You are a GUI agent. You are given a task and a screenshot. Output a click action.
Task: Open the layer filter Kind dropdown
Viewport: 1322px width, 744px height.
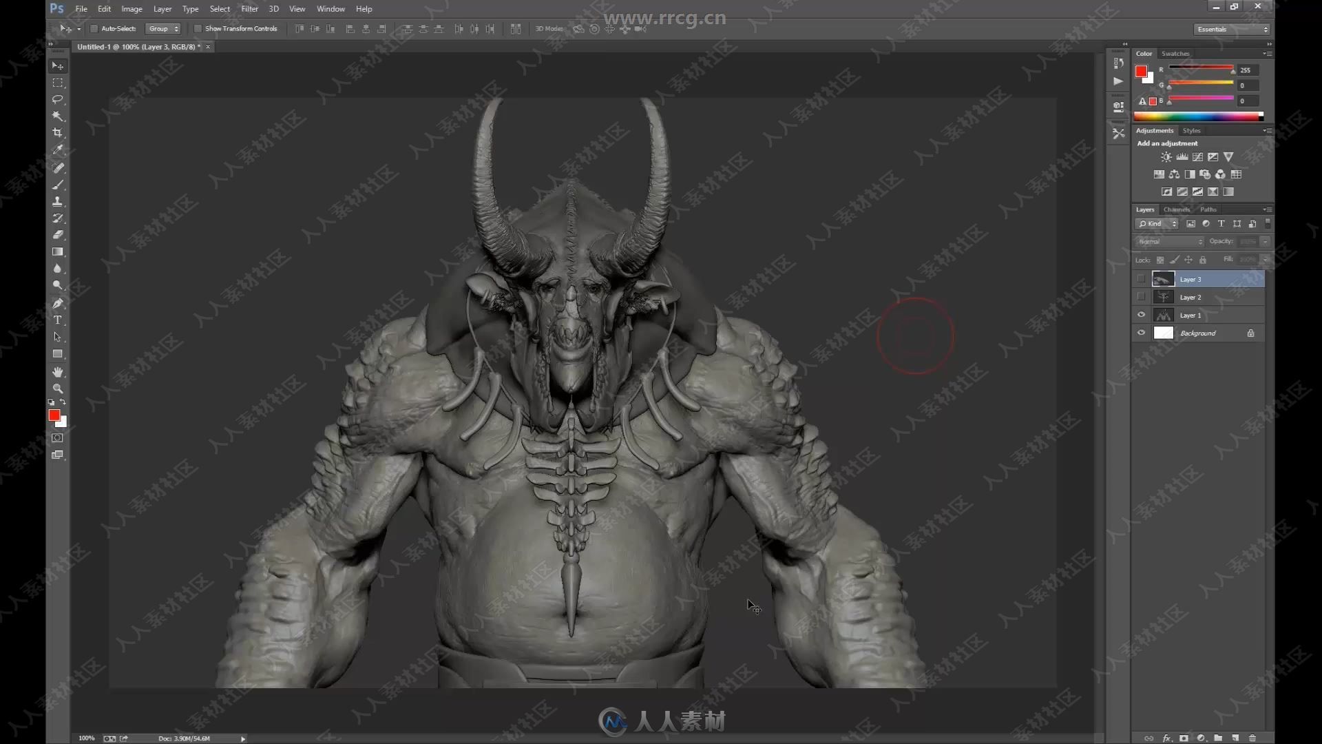pos(1157,224)
